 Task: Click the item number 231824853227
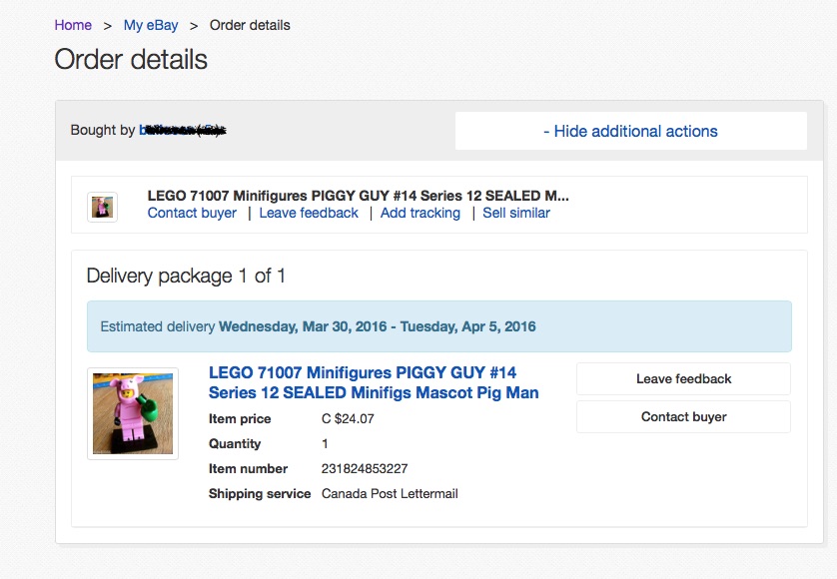[x=365, y=468]
